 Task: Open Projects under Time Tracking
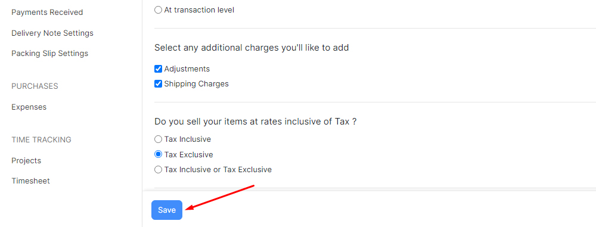click(26, 160)
